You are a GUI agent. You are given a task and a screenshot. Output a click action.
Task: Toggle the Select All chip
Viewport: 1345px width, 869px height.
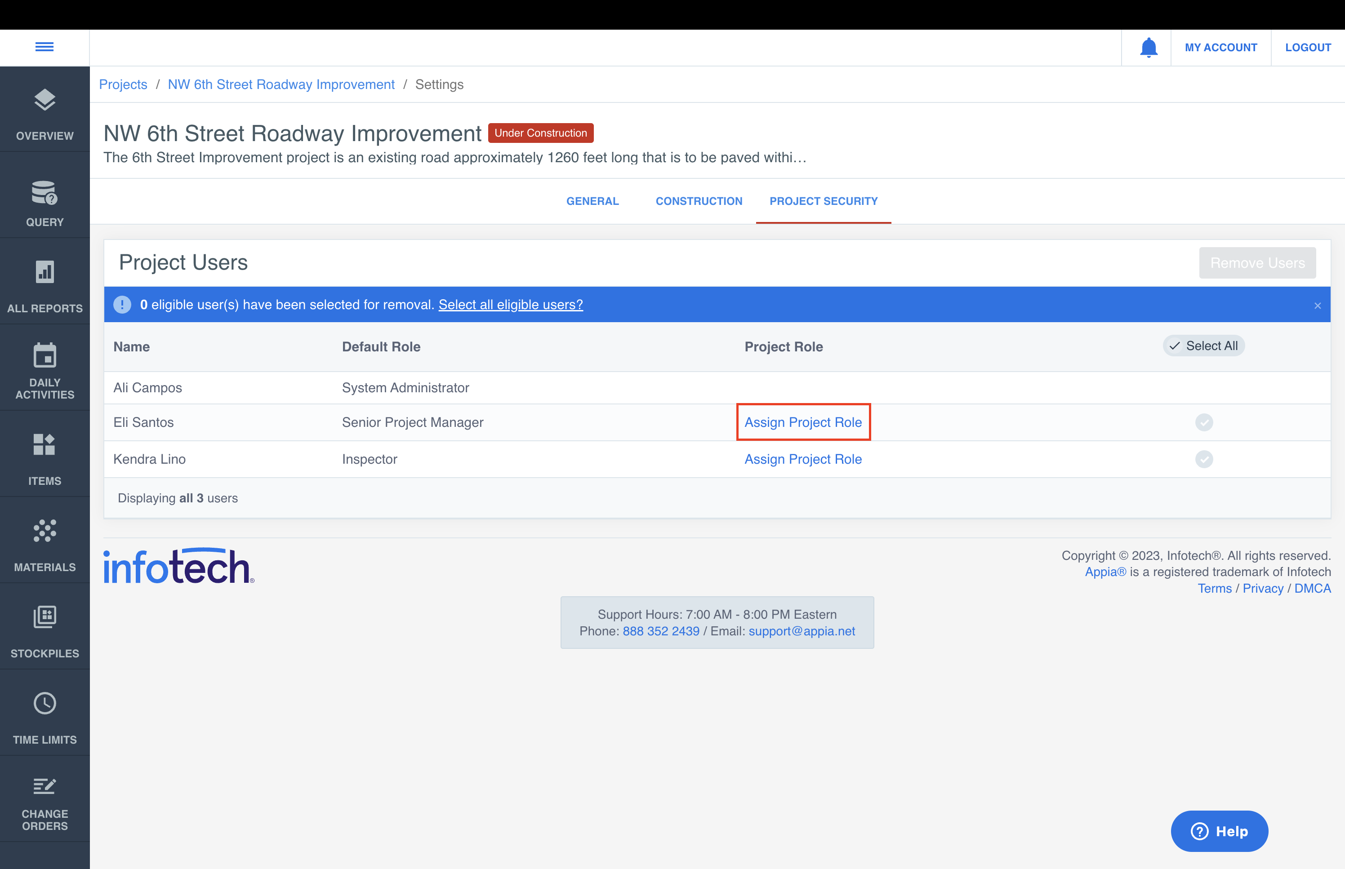[1203, 346]
